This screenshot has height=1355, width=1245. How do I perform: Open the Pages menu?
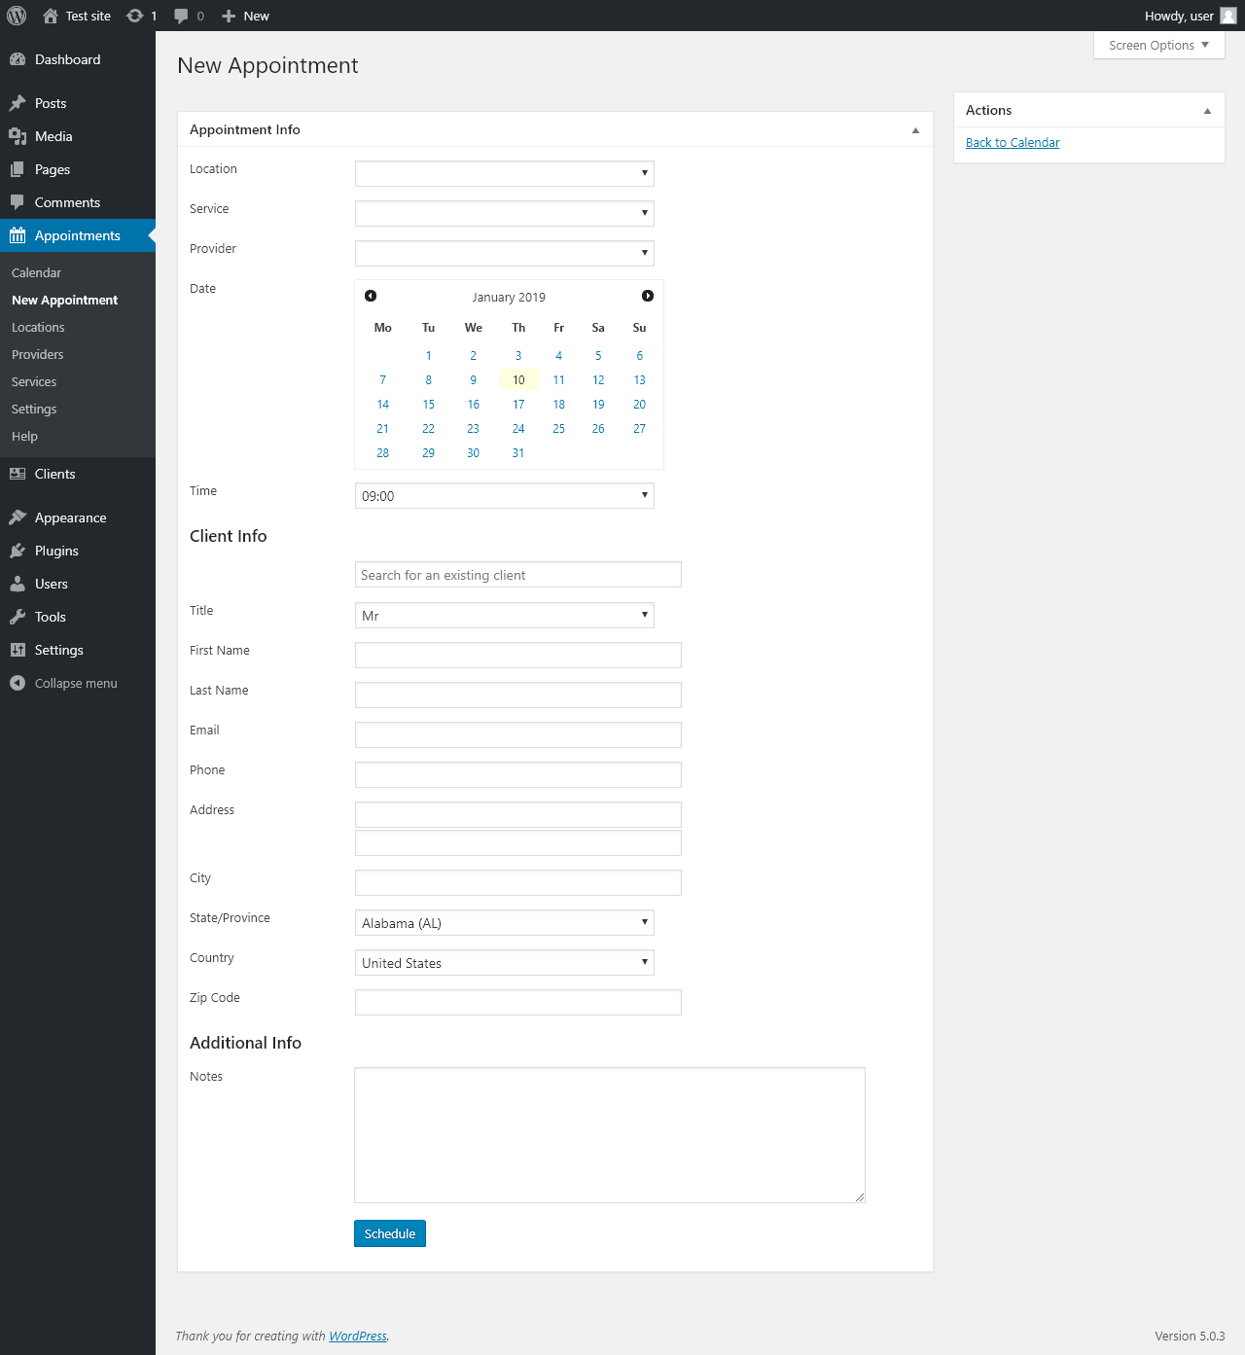tap(78, 169)
